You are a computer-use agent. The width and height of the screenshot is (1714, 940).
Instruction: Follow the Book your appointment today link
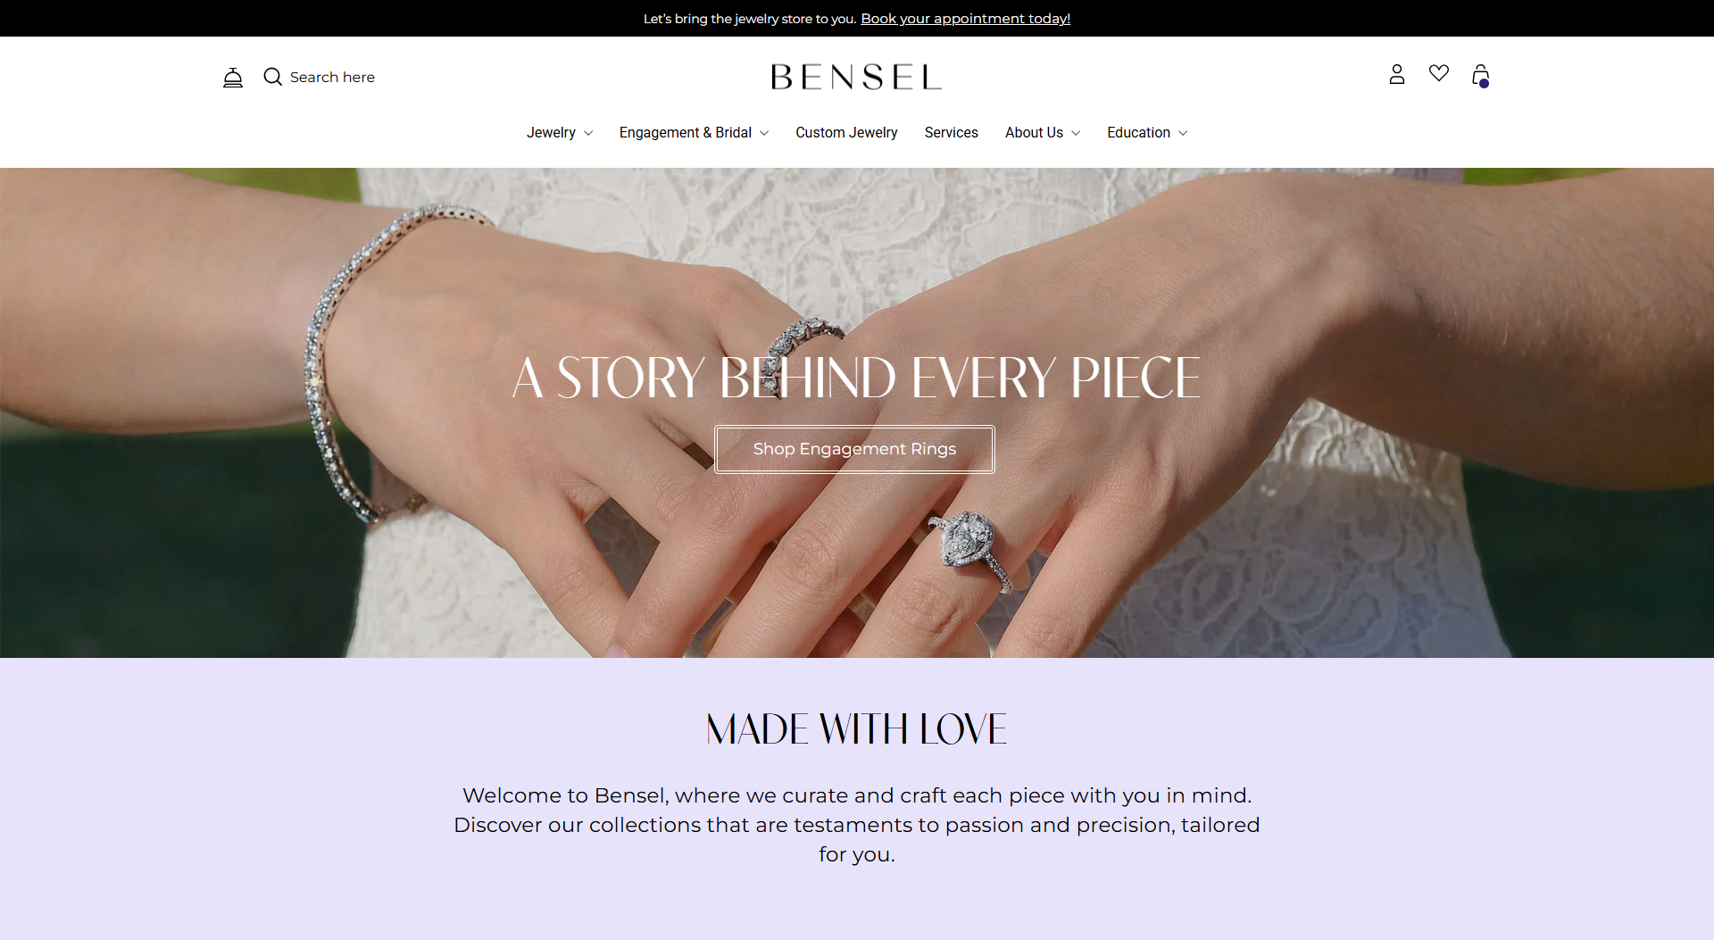(965, 18)
